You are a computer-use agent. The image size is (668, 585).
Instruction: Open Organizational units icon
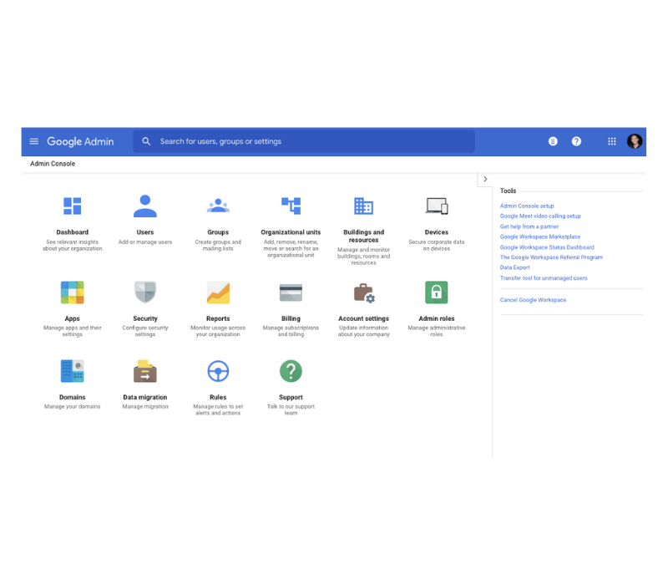[x=291, y=206]
